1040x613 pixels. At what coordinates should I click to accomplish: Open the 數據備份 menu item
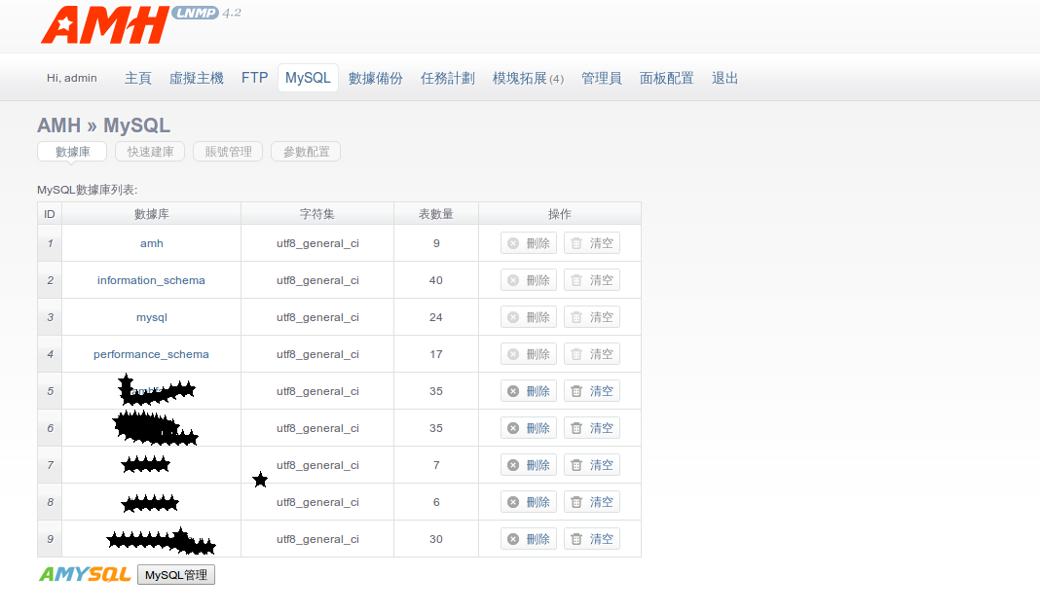tap(376, 78)
